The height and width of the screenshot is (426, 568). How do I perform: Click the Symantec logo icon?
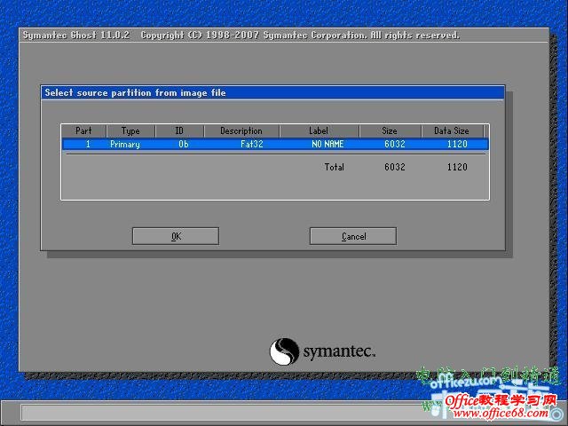coord(284,351)
